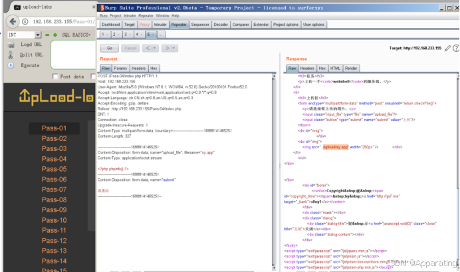
Task: Select Repeater request tab 1
Action: (105, 35)
